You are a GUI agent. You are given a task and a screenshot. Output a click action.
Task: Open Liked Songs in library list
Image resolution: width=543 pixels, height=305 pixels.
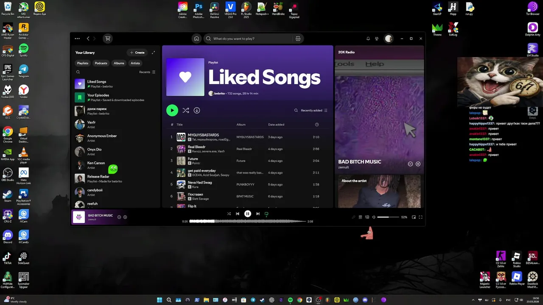(115, 84)
